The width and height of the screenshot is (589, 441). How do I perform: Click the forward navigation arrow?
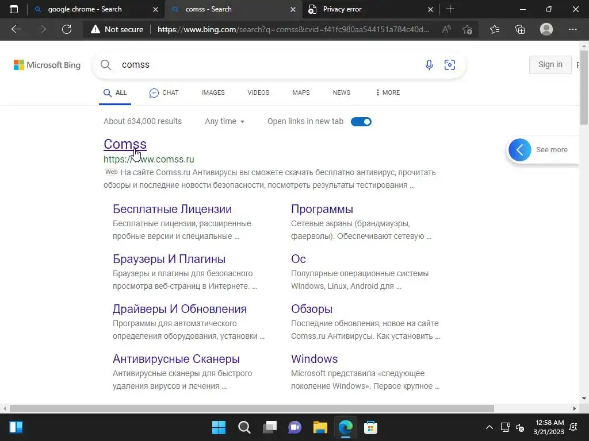point(41,29)
